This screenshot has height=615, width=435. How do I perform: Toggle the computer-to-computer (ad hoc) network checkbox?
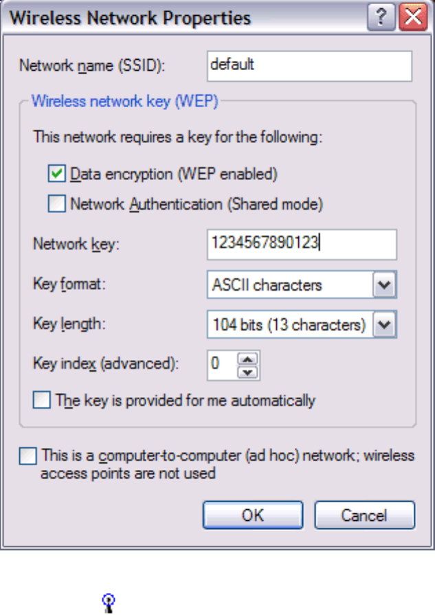27,456
